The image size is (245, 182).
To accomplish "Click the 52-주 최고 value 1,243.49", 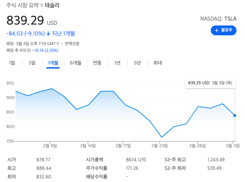I will 216,160.
